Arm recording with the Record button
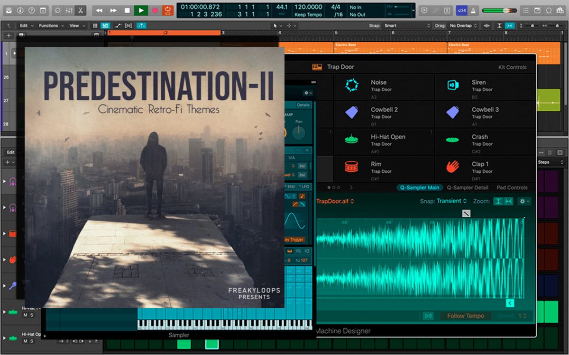The width and height of the screenshot is (569, 355). [x=155, y=10]
